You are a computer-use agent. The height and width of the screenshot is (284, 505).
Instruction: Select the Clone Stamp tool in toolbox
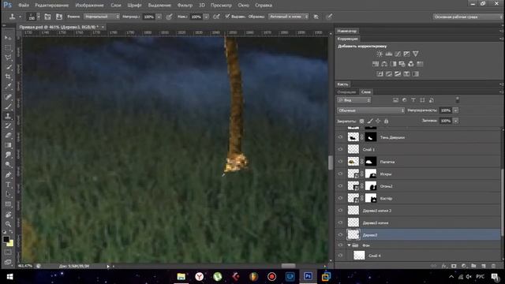pos(8,116)
